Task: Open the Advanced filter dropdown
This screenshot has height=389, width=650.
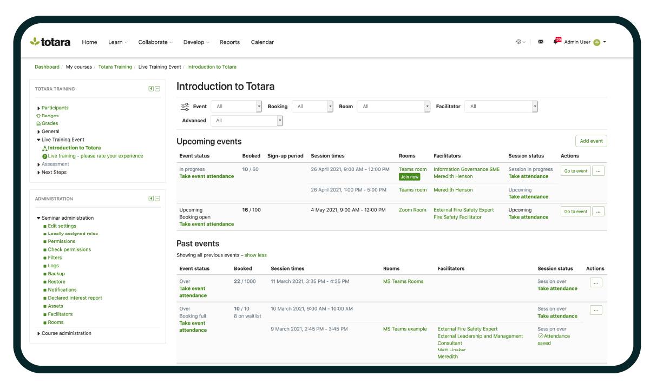Action: point(247,121)
